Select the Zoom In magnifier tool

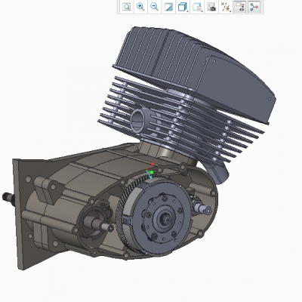coord(140,7)
